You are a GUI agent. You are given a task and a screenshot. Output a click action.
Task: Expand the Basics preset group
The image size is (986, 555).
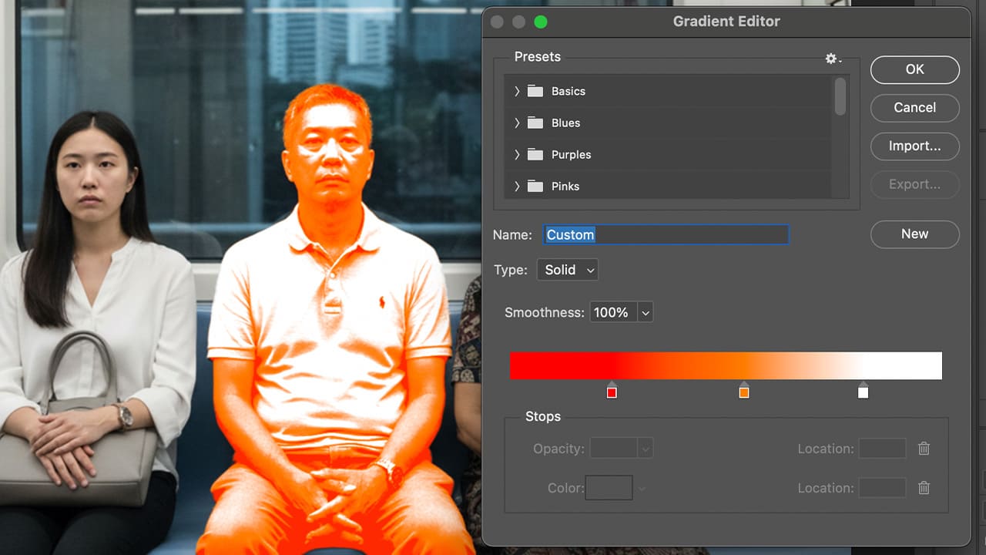click(x=517, y=91)
